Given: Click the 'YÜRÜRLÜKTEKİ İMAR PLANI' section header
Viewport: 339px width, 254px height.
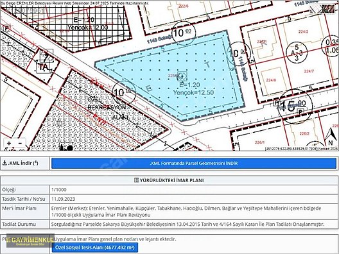Looking at the screenshot, I should click(169, 180).
